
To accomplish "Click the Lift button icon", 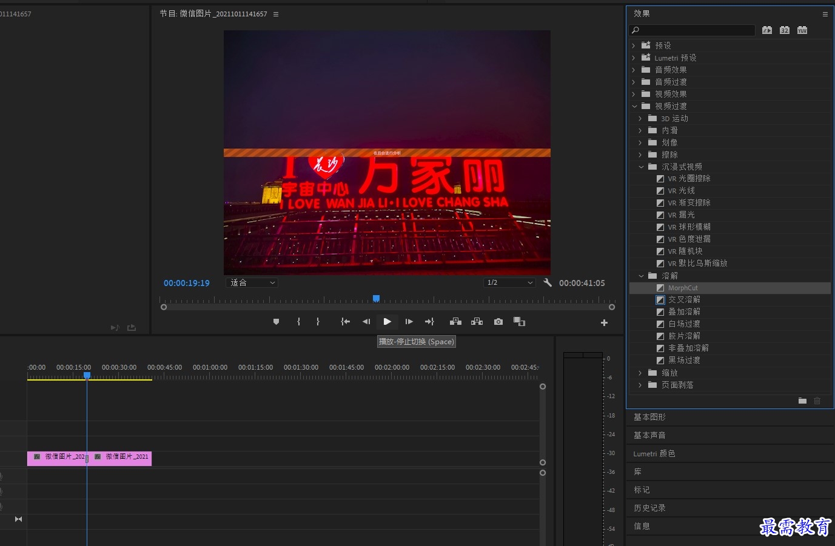I will click(x=455, y=322).
